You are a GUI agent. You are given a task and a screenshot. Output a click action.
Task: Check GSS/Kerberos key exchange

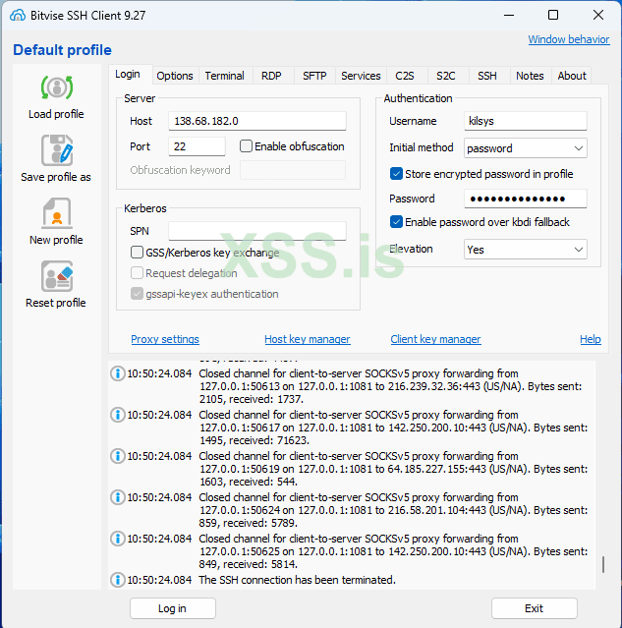pyautogui.click(x=137, y=253)
